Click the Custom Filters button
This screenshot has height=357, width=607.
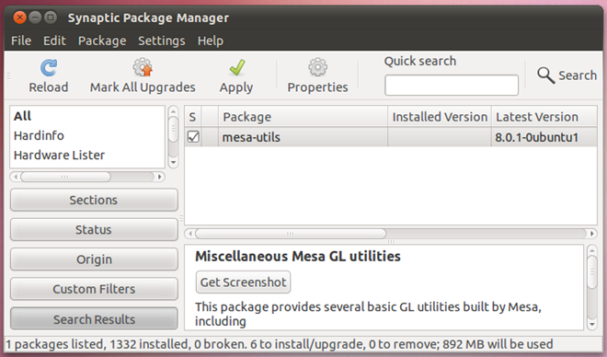pos(94,289)
